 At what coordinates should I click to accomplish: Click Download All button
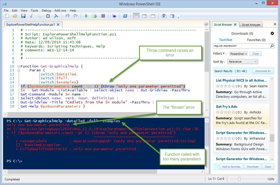263,71
